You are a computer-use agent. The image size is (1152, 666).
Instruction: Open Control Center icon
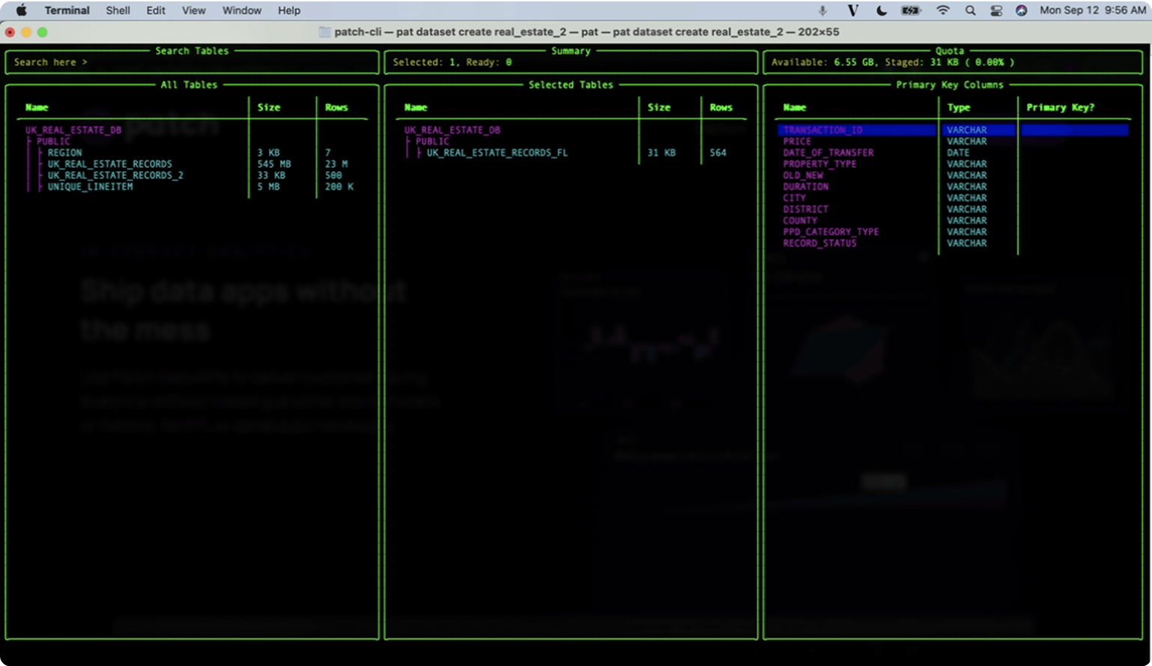tap(996, 10)
